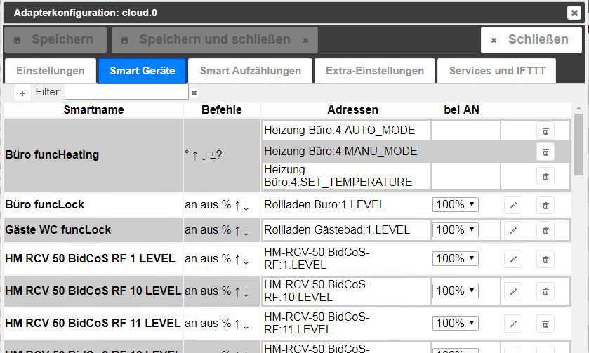Click the scrollbar up arrow
The image size is (589, 353).
(x=578, y=109)
